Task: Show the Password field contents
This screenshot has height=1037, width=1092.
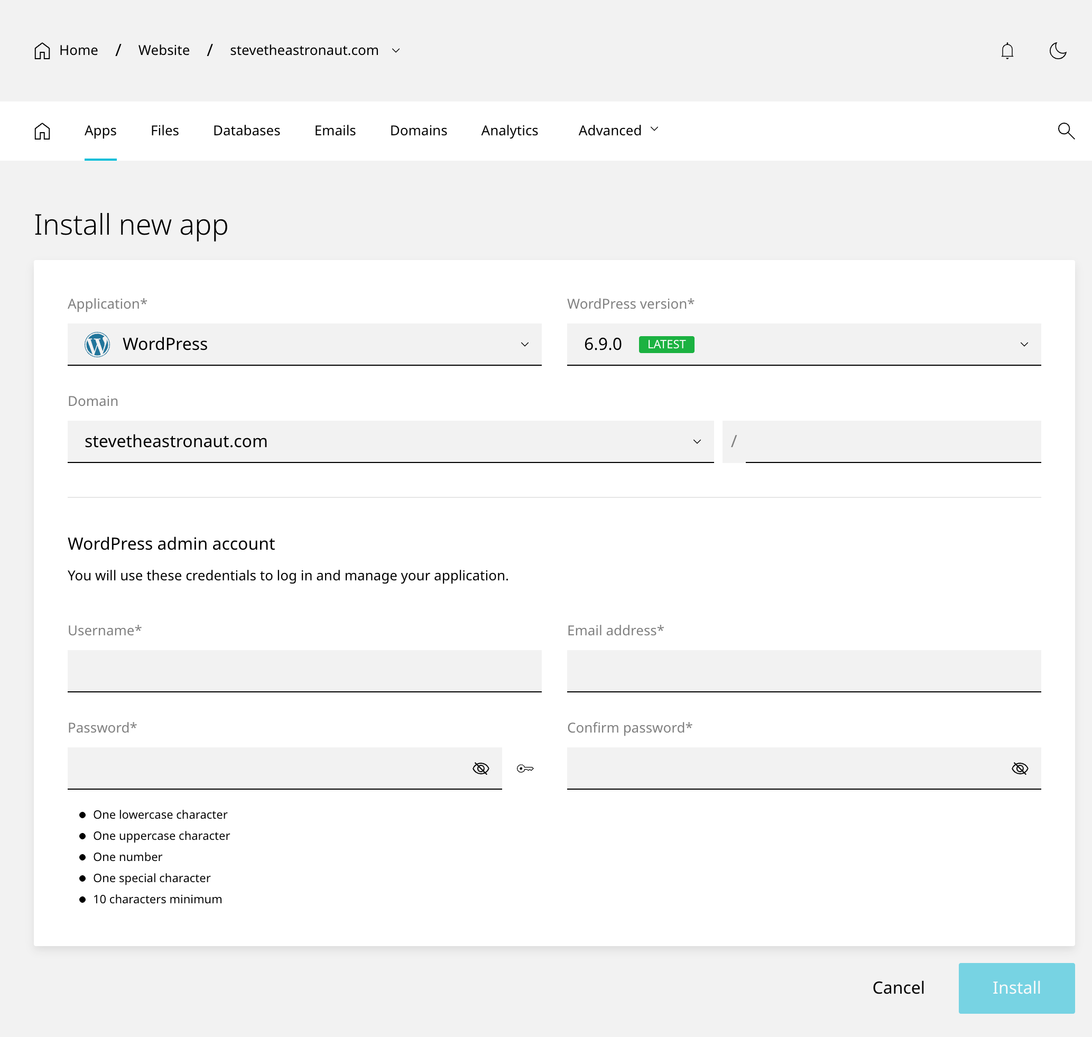Action: [x=480, y=769]
